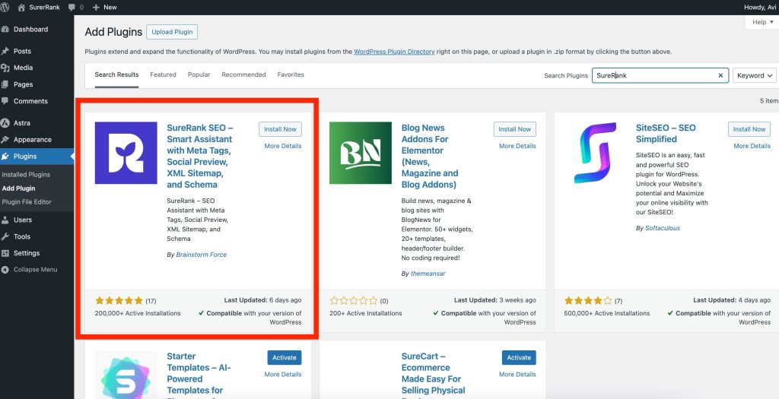Switch to the Recommended tab
779x399 pixels.
tap(243, 74)
